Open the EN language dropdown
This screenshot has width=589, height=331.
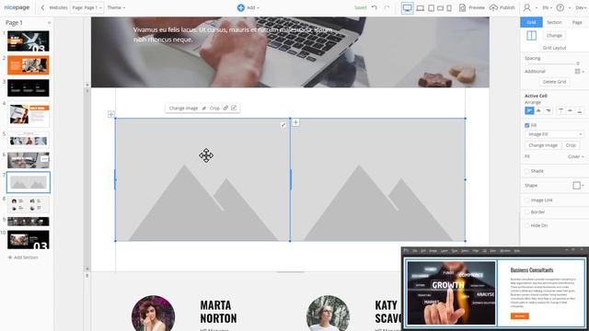pos(548,7)
